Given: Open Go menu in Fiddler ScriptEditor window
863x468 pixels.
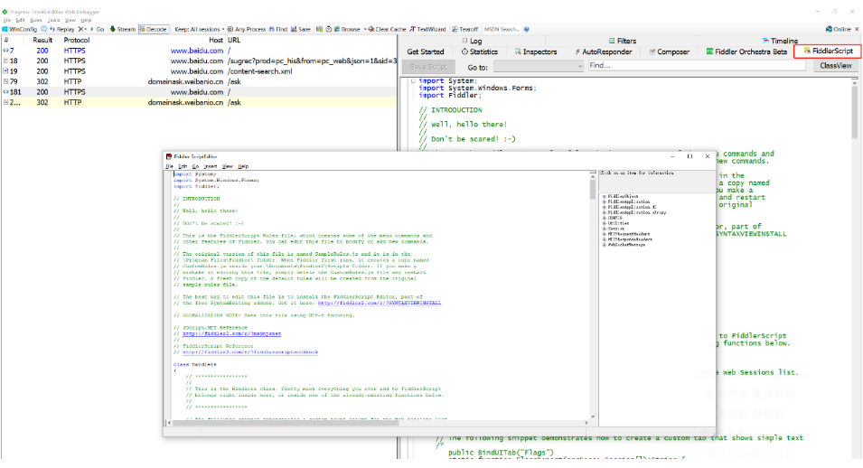Looking at the screenshot, I should point(195,166).
